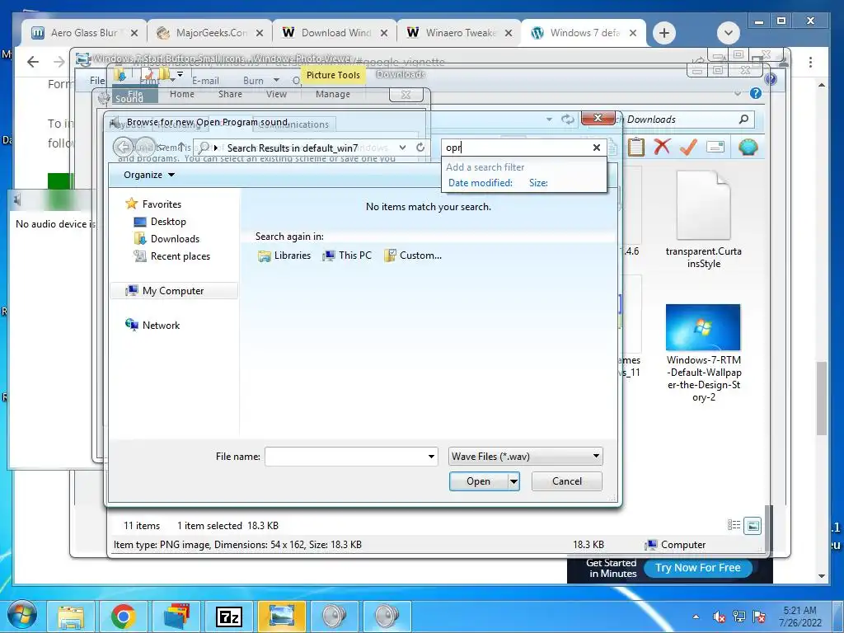The height and width of the screenshot is (633, 844).
Task: Search again in This PC
Action: [x=347, y=256]
